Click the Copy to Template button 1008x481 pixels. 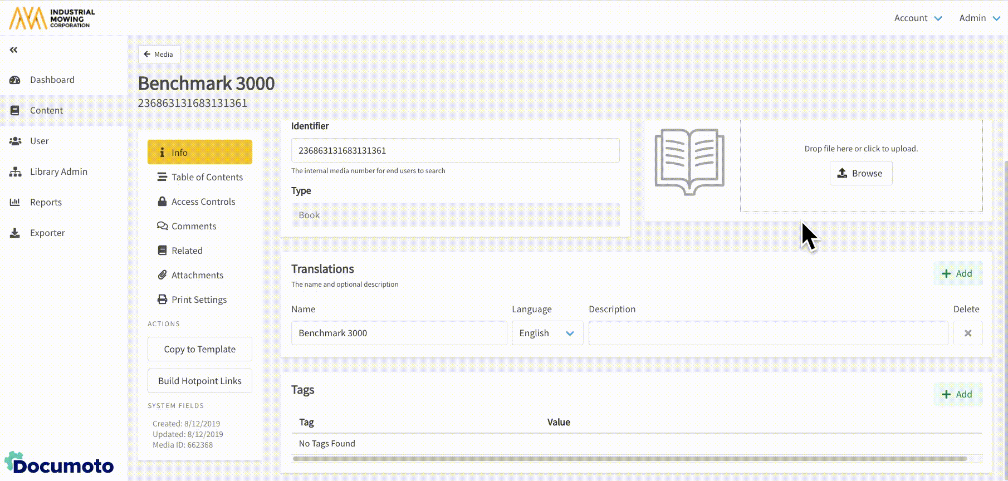coord(199,349)
